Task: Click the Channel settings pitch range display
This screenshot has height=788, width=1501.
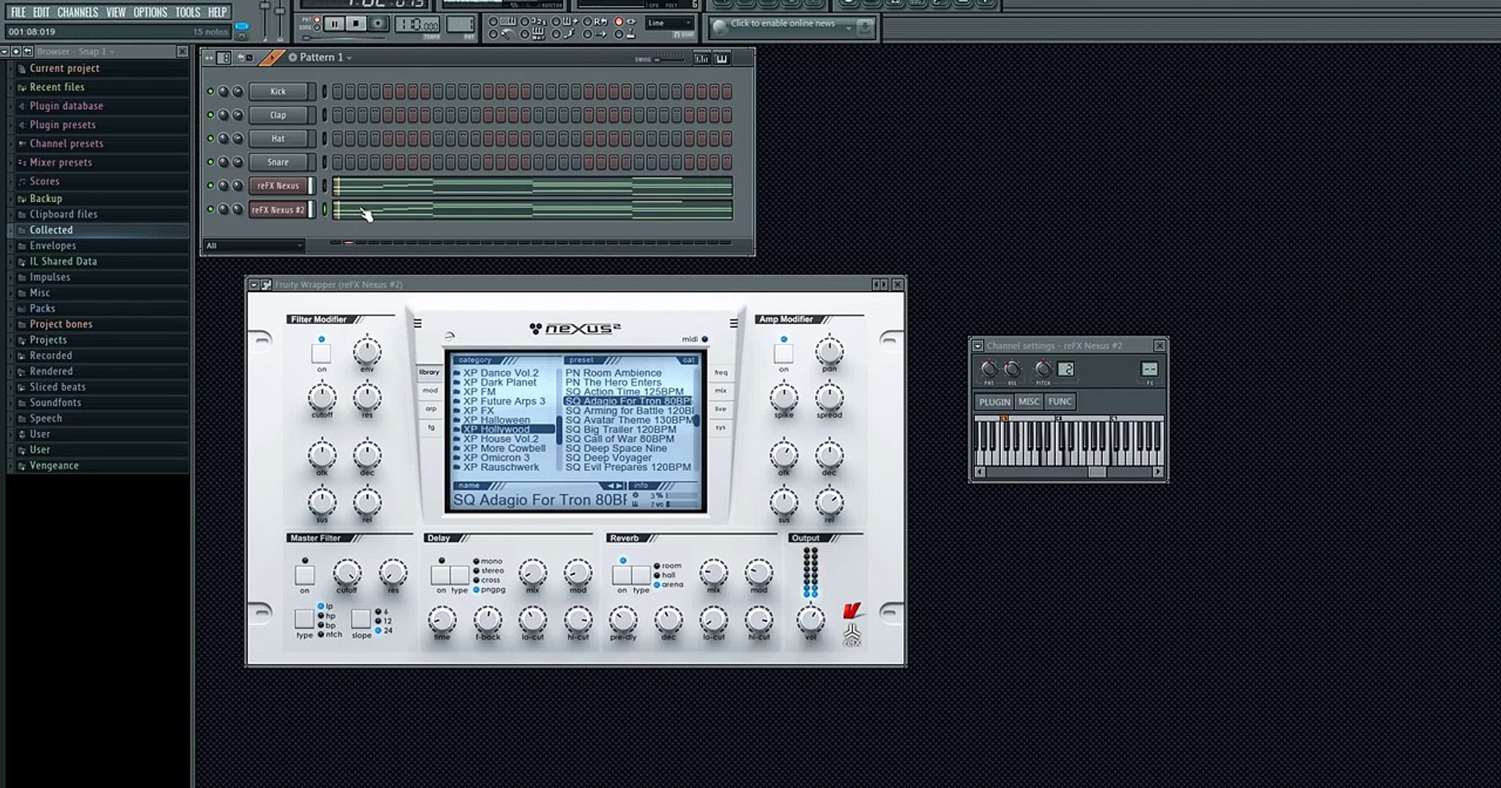Action: click(1065, 369)
